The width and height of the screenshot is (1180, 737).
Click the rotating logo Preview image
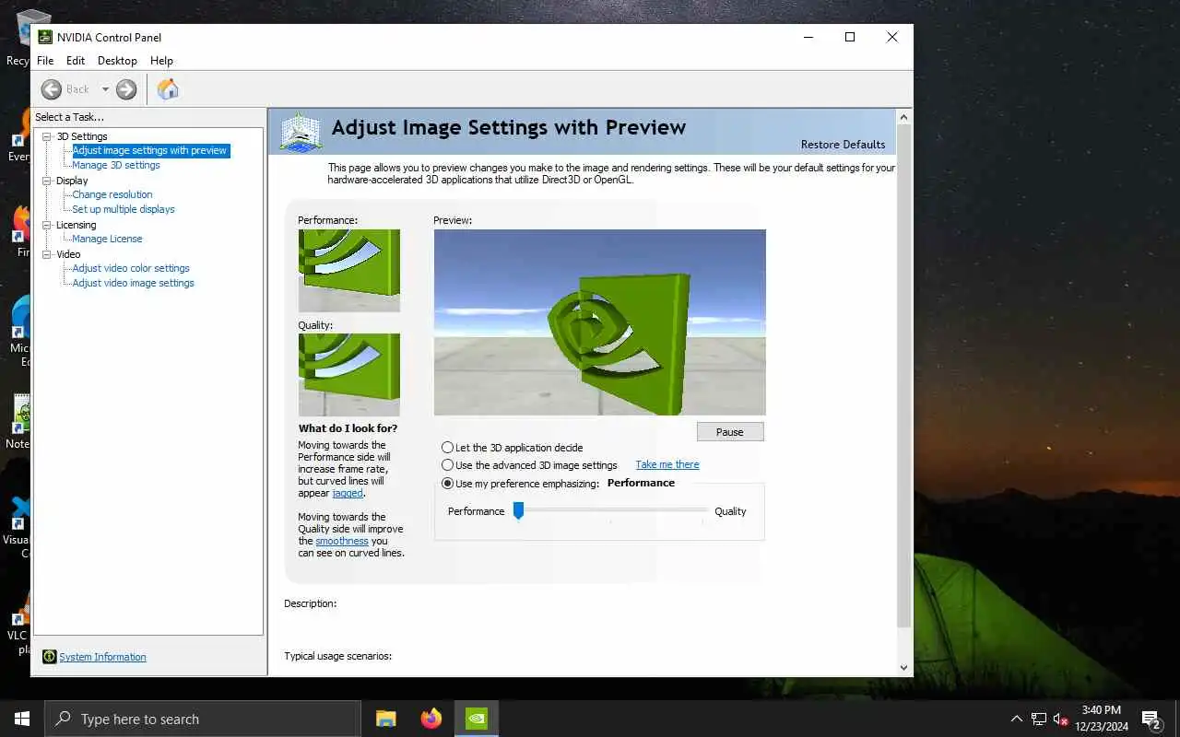pyautogui.click(x=600, y=322)
